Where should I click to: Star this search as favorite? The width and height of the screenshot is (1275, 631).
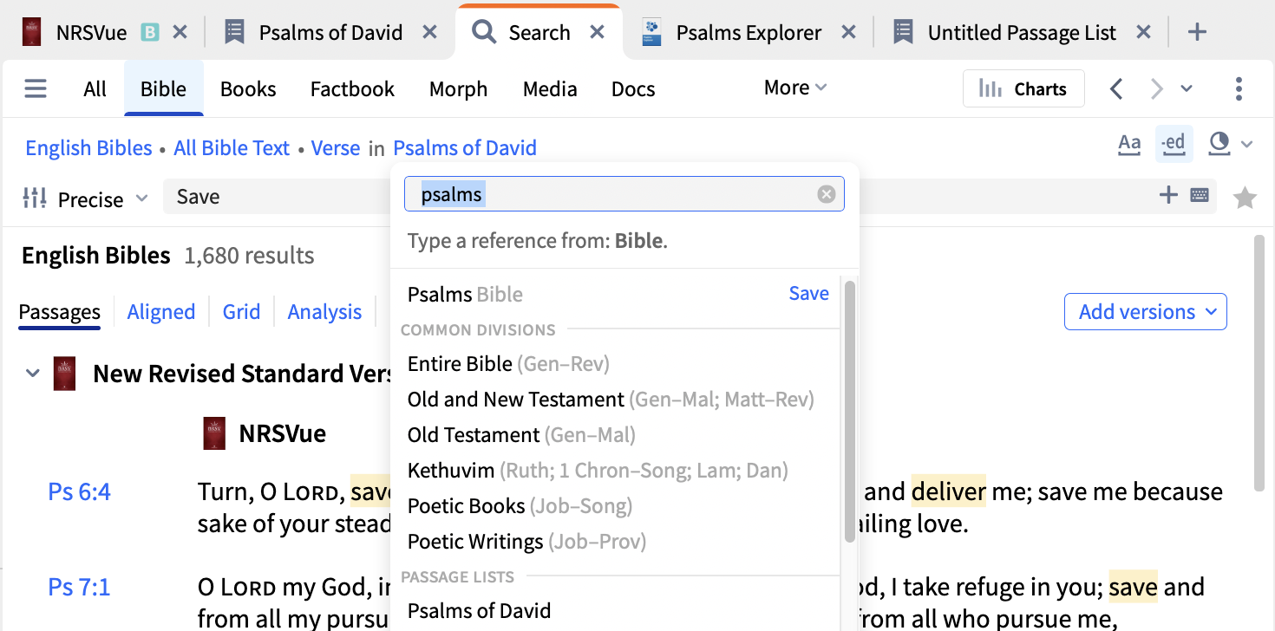coord(1245,198)
